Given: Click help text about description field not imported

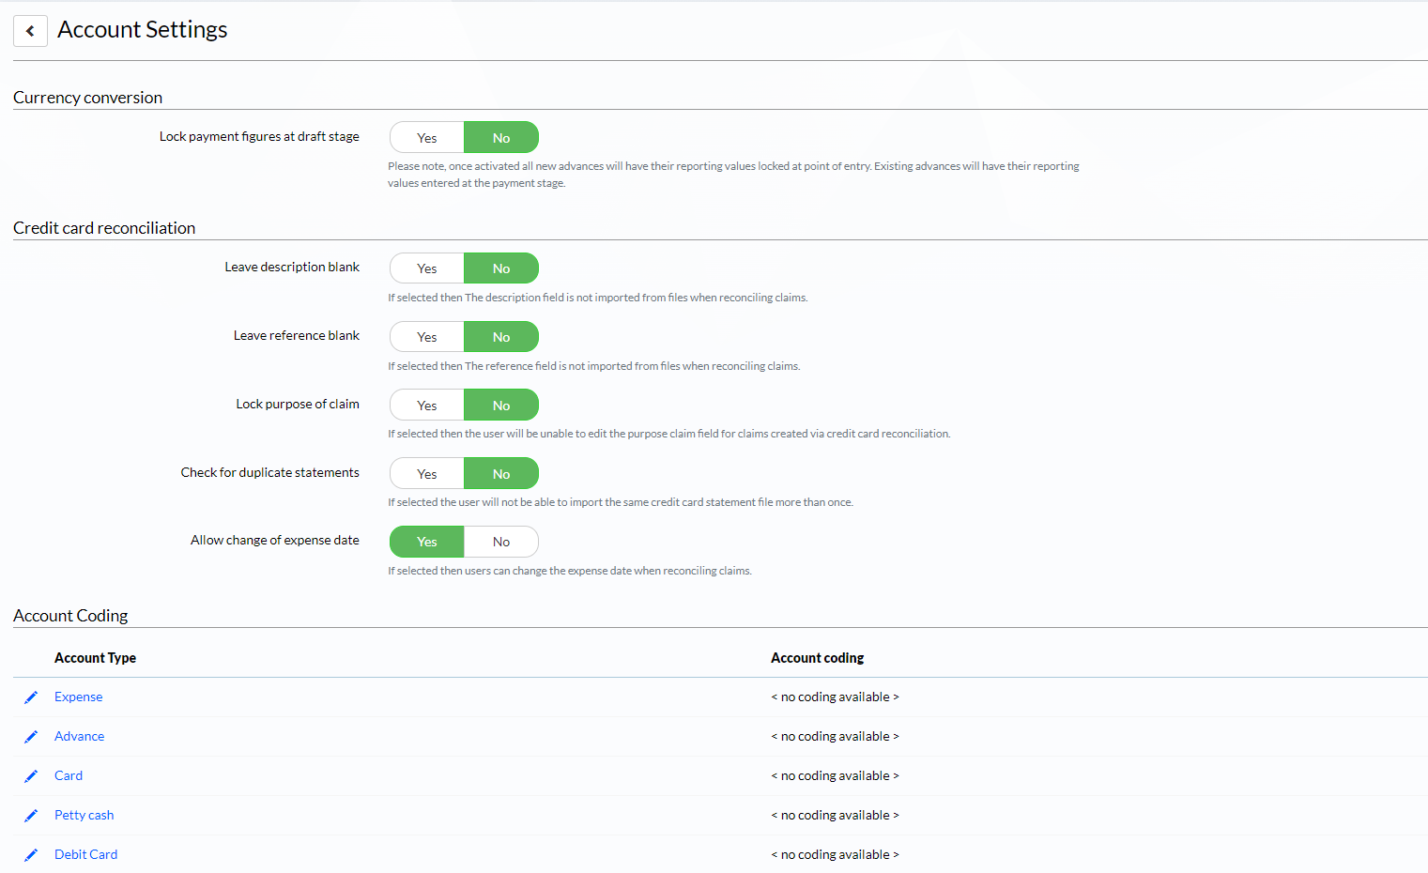Looking at the screenshot, I should pyautogui.click(x=598, y=298).
